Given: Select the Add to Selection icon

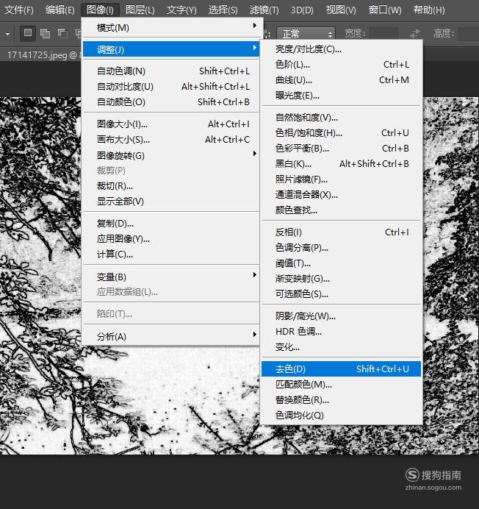Looking at the screenshot, I should click(x=45, y=33).
